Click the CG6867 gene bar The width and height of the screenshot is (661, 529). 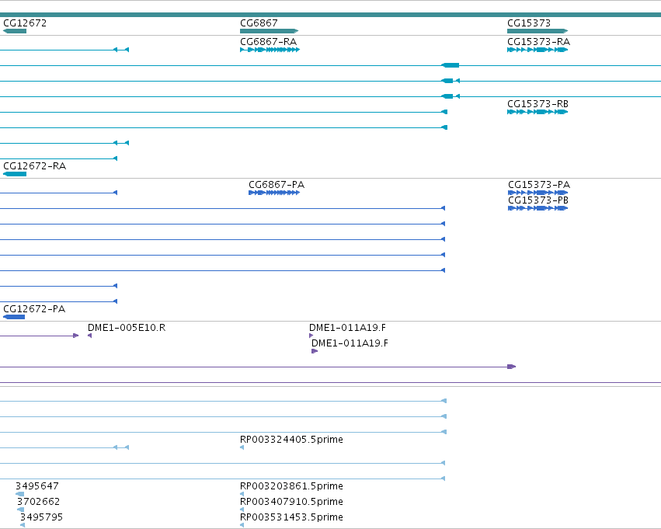point(269,31)
